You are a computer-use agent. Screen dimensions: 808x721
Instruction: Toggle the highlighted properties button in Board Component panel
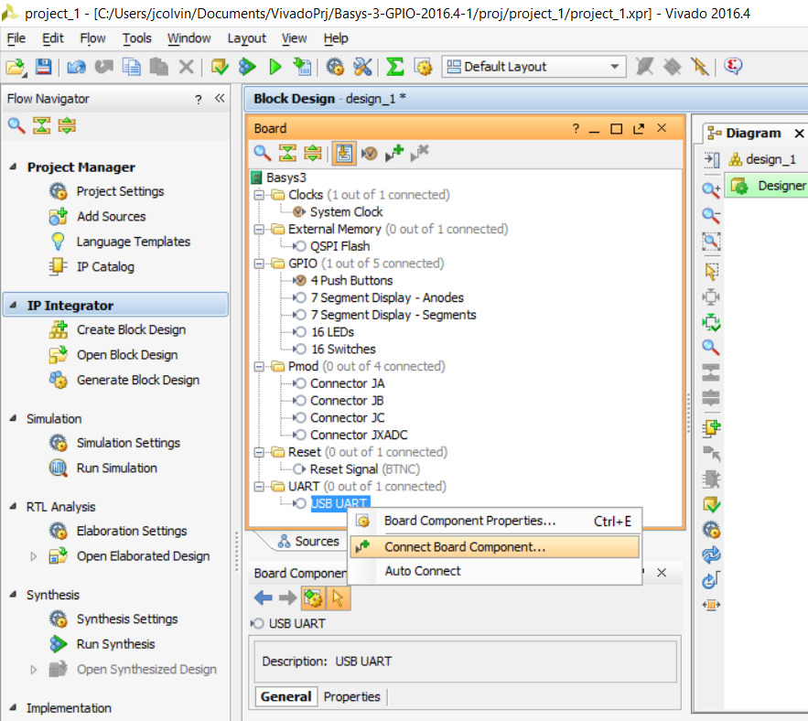point(313,597)
